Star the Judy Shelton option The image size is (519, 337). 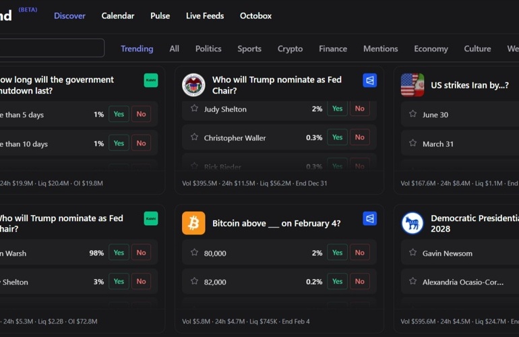pyautogui.click(x=194, y=109)
